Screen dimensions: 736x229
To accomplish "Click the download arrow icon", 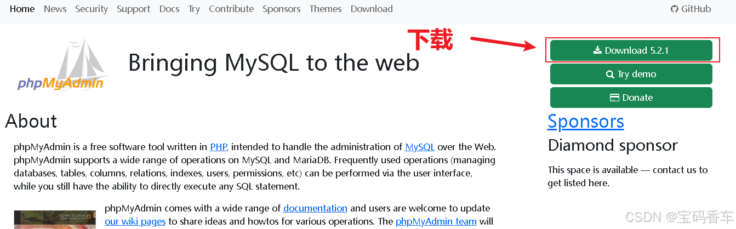I will pos(598,50).
